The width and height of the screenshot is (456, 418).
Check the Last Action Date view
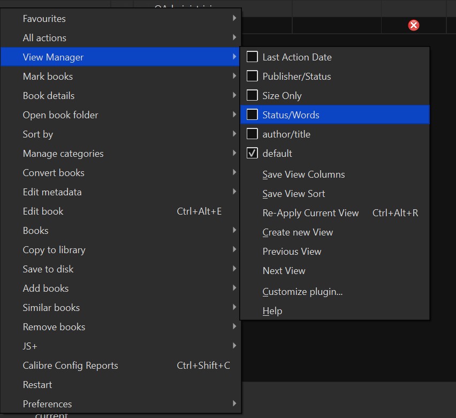(x=252, y=57)
